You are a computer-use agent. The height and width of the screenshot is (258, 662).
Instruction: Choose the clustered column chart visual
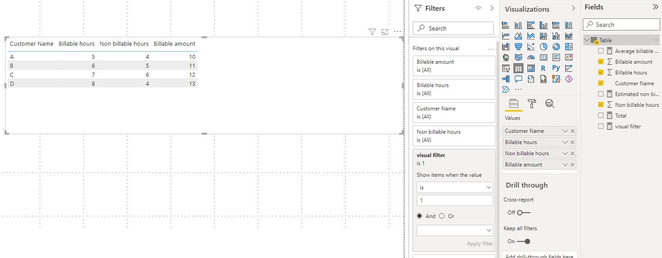click(544, 25)
